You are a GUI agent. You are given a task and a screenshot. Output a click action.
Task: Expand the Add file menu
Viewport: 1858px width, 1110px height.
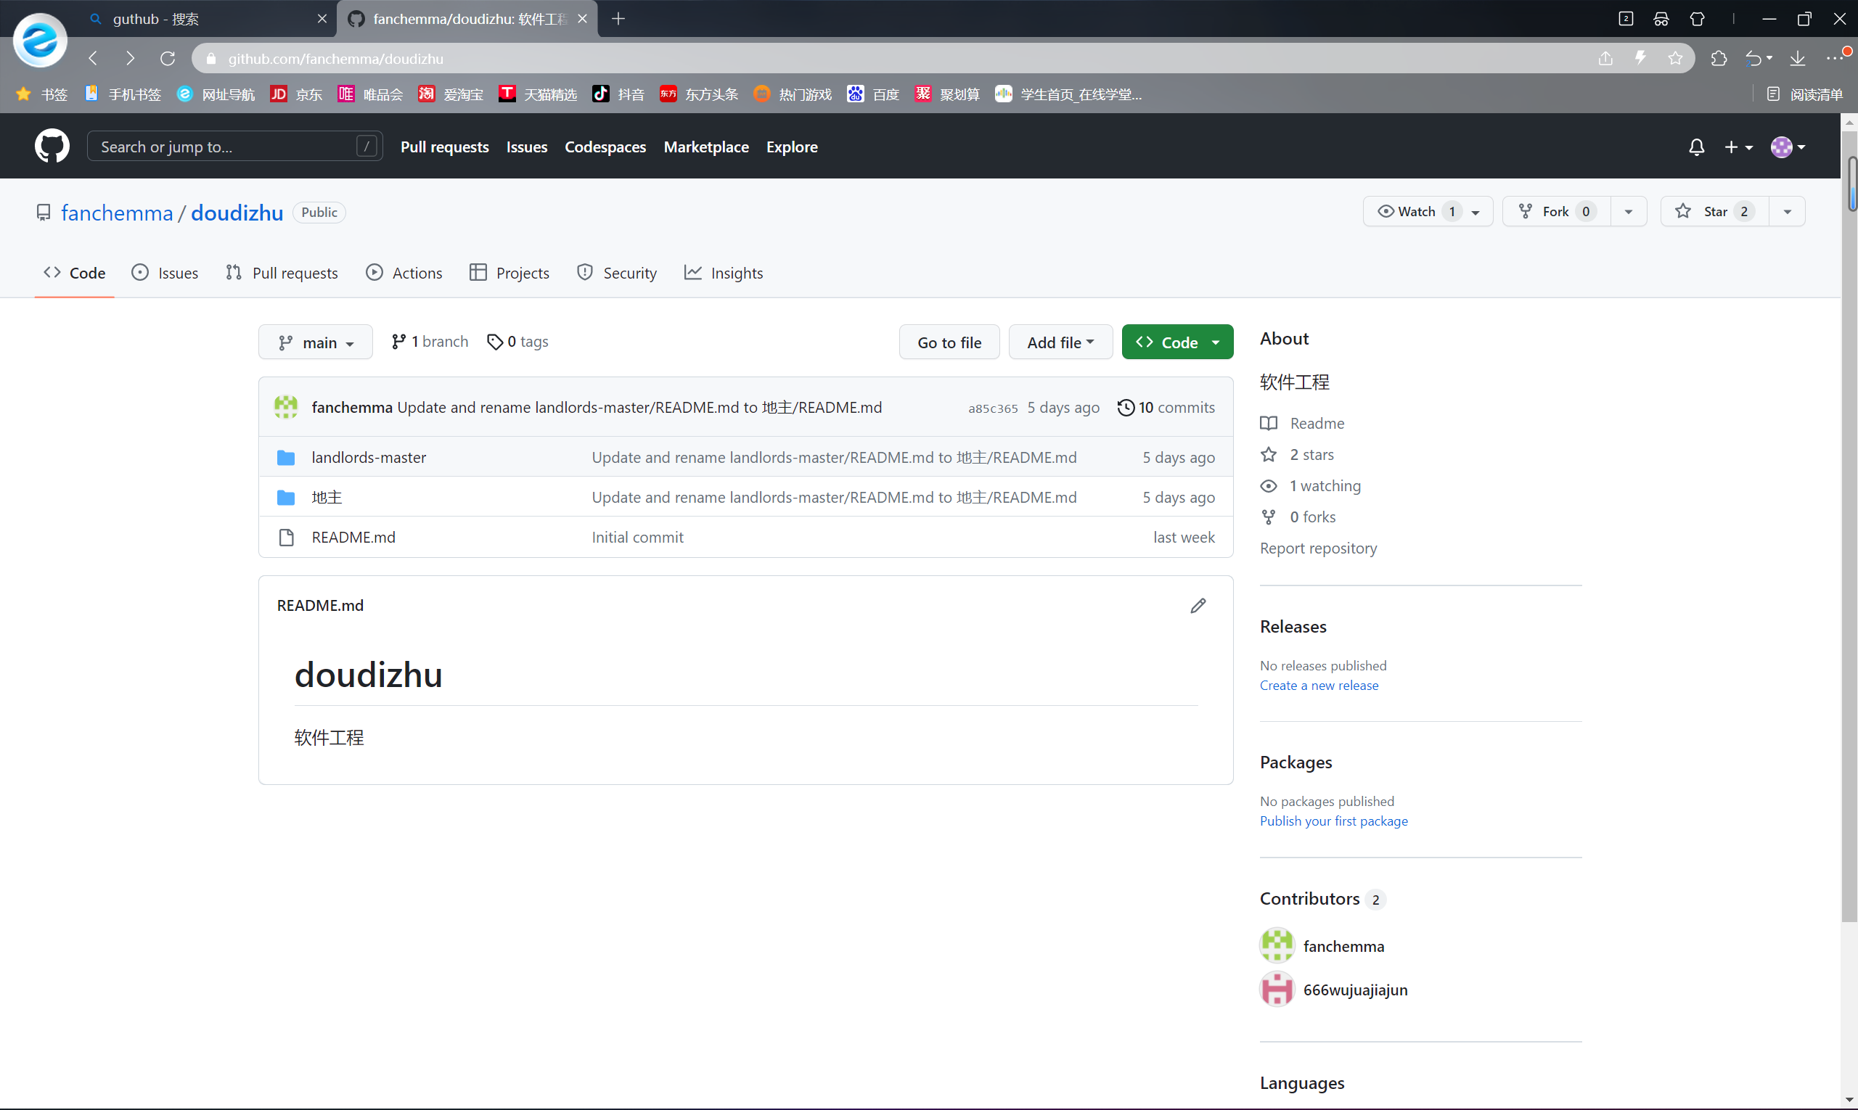(x=1060, y=342)
